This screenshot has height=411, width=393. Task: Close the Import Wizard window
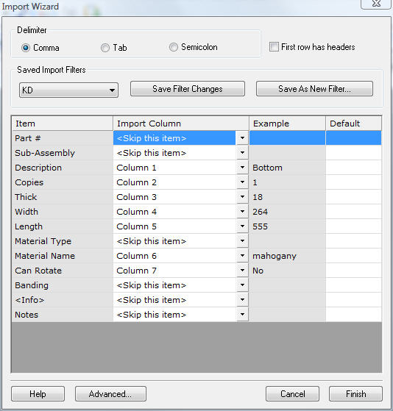click(x=376, y=4)
